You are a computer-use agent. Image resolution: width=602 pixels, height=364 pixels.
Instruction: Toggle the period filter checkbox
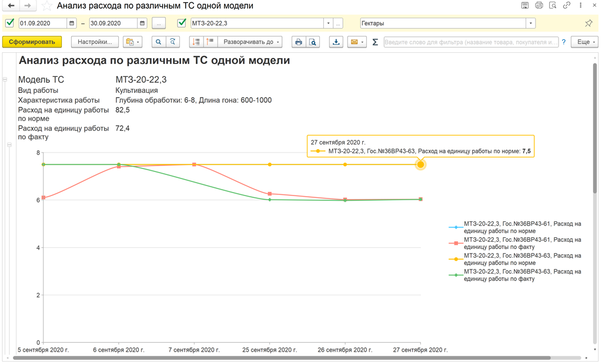point(9,23)
